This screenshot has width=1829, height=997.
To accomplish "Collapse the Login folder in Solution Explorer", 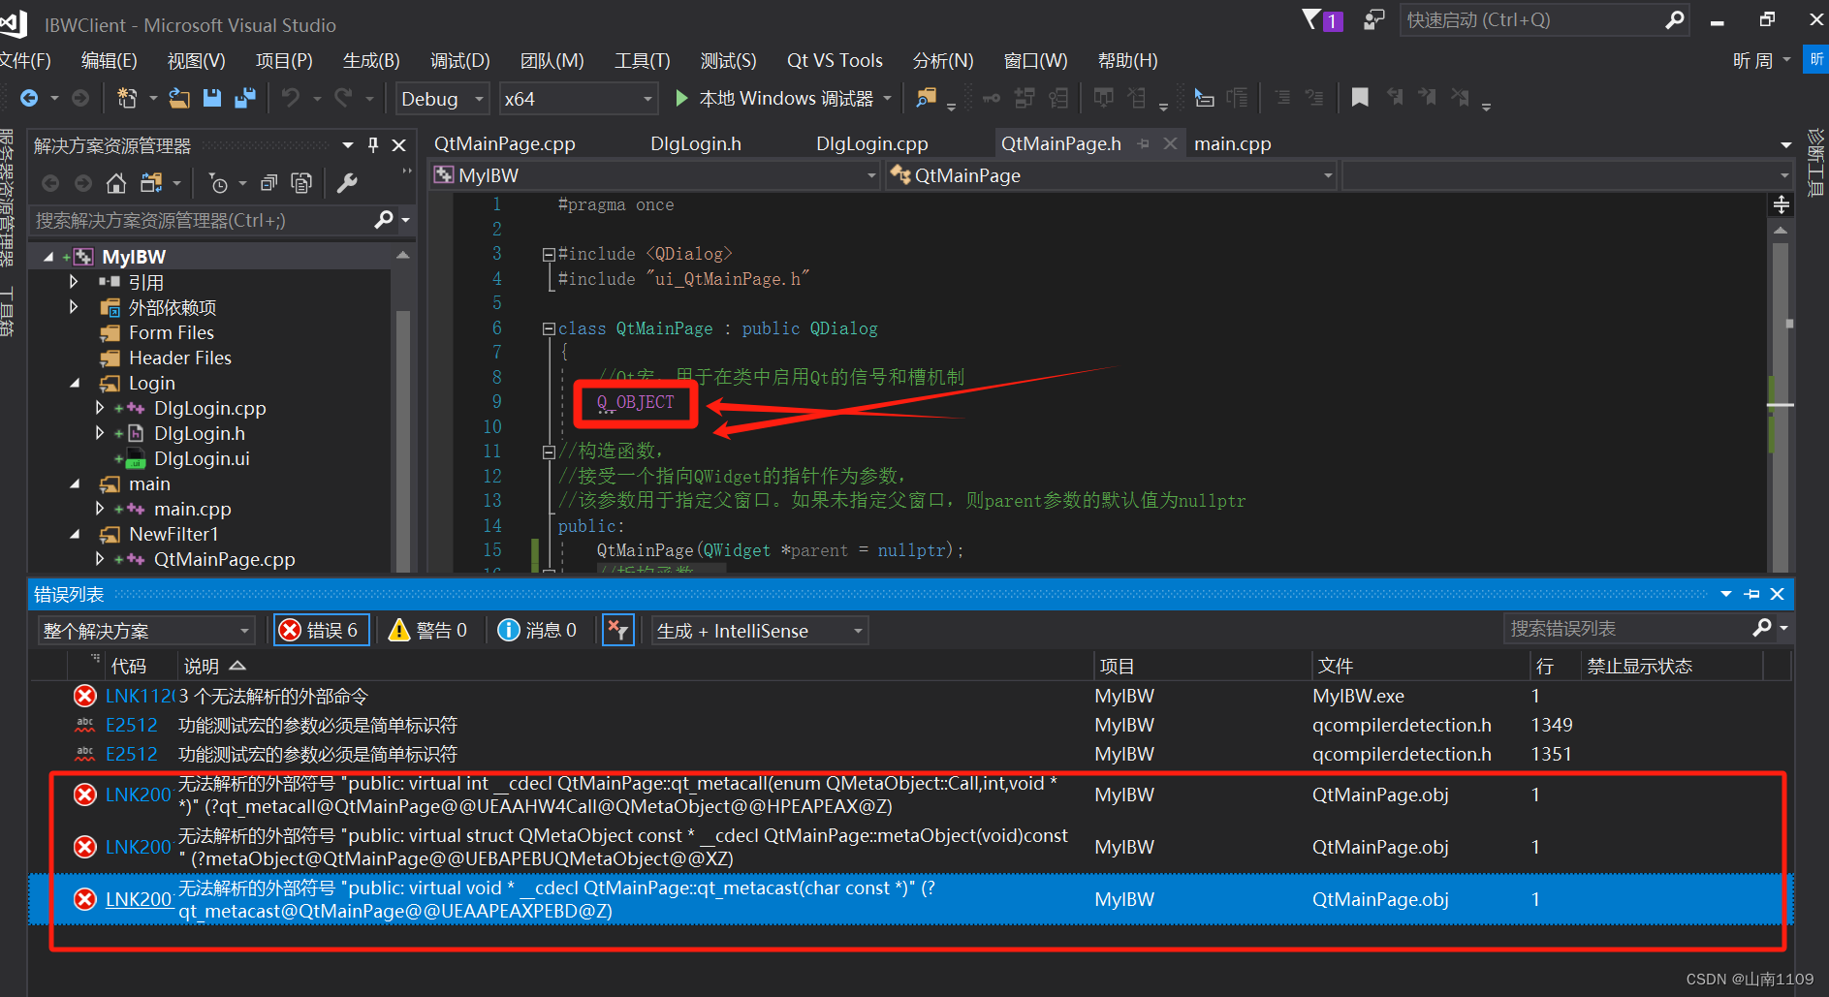I will point(75,384).
